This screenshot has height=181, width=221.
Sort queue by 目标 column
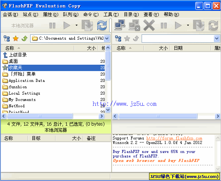point(42,138)
